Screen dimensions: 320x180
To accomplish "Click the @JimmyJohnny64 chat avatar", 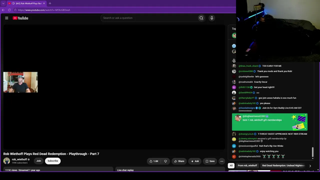I will point(234,139).
